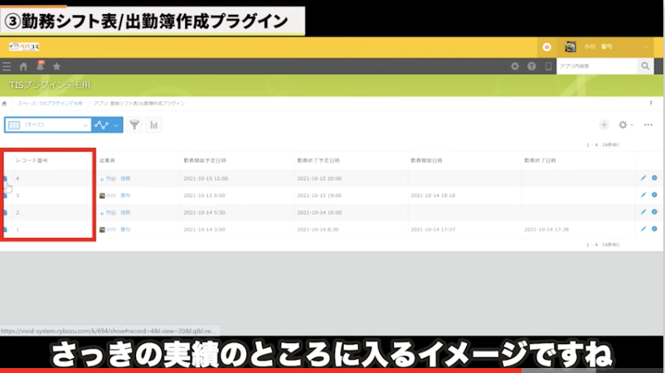Open the three-dot options menu
The height and width of the screenshot is (373, 665).
(x=648, y=125)
